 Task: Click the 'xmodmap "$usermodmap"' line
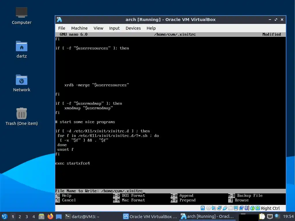tap(89, 108)
